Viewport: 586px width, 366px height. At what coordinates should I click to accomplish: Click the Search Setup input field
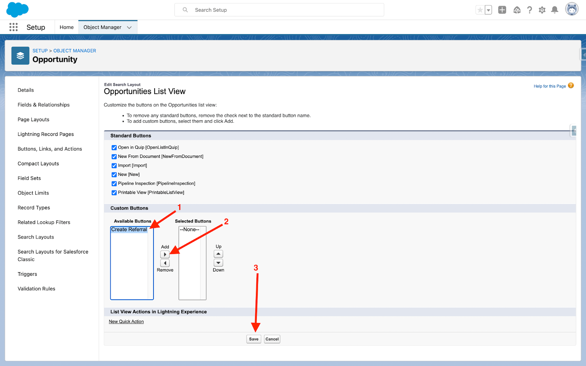pyautogui.click(x=279, y=10)
